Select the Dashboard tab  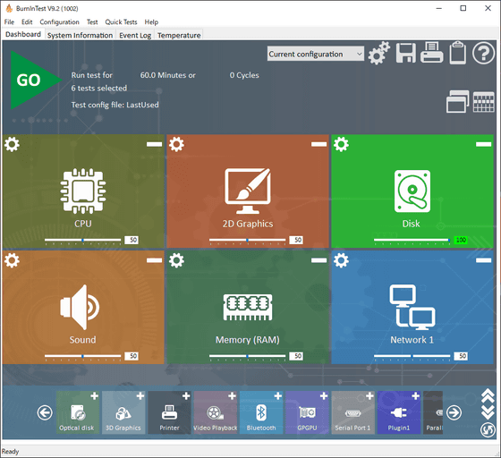tap(23, 34)
